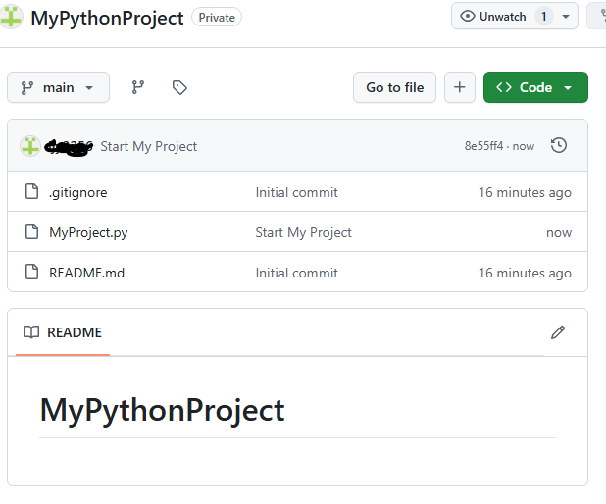Open the Unwatch dropdown arrow

click(x=566, y=17)
